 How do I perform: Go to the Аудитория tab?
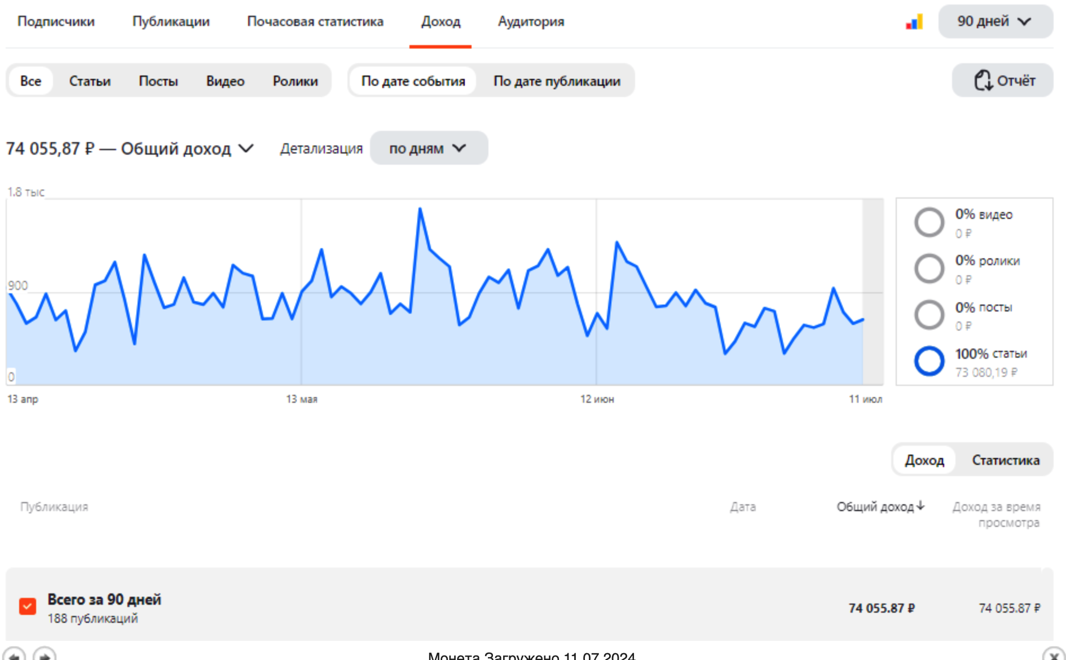click(531, 21)
